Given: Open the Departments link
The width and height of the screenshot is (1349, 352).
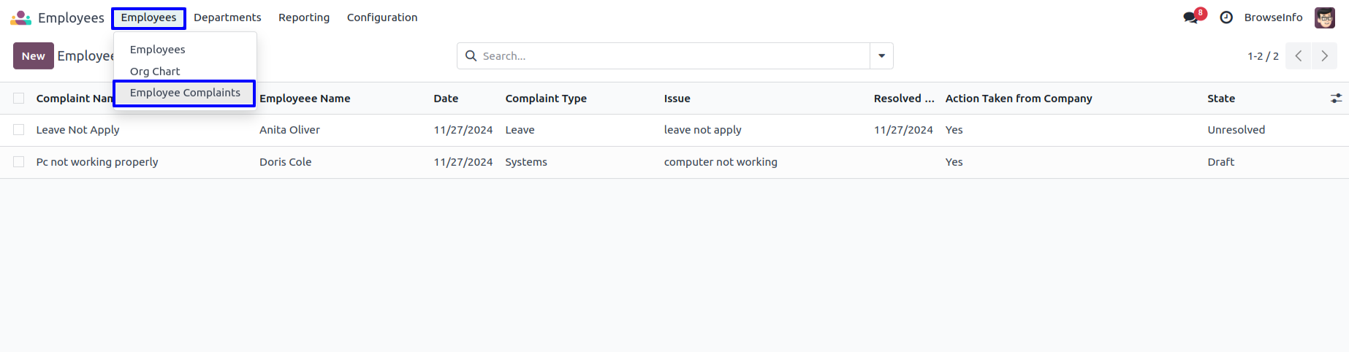Looking at the screenshot, I should click(227, 18).
